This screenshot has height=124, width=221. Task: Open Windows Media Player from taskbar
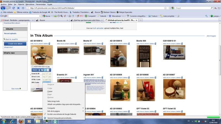tap(29, 121)
